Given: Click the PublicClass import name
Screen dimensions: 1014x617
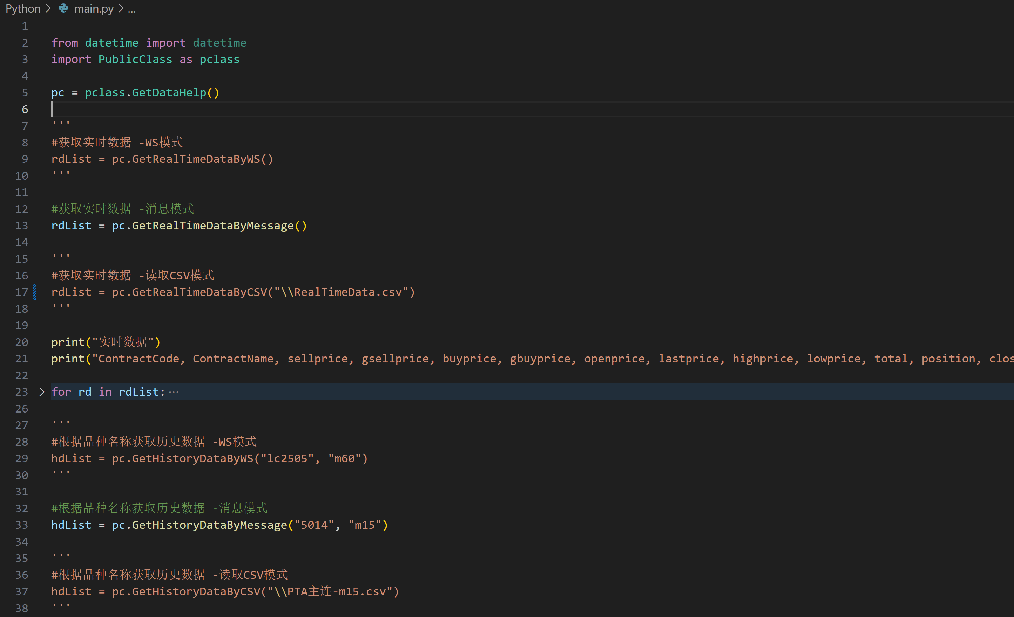Looking at the screenshot, I should pyautogui.click(x=135, y=59).
